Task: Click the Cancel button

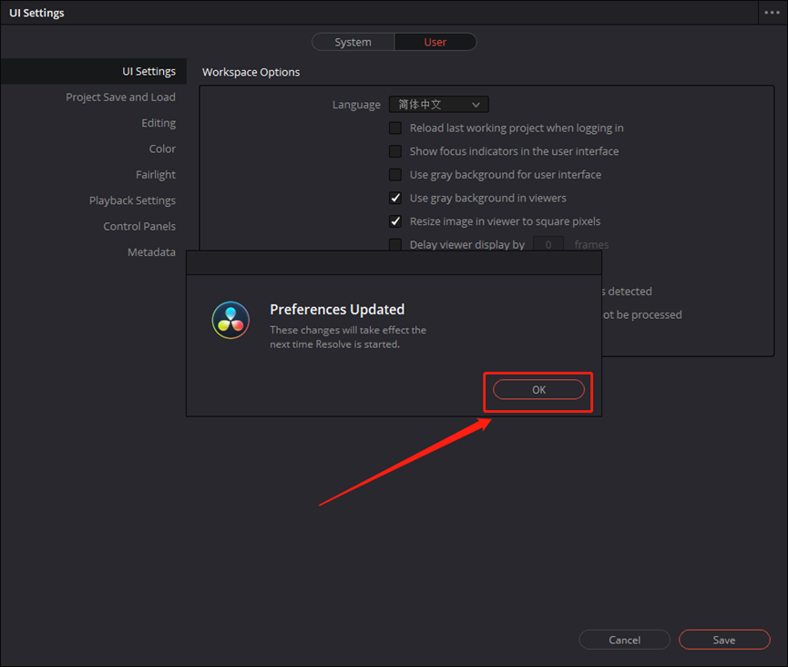Action: (x=624, y=640)
